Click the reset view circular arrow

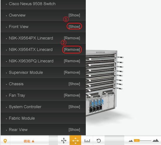click(99, 141)
